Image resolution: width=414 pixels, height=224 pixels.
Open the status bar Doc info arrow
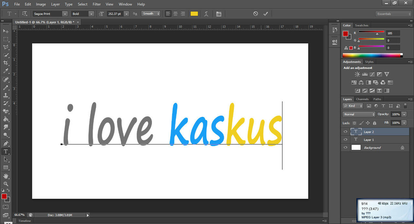pyautogui.click(x=88, y=215)
